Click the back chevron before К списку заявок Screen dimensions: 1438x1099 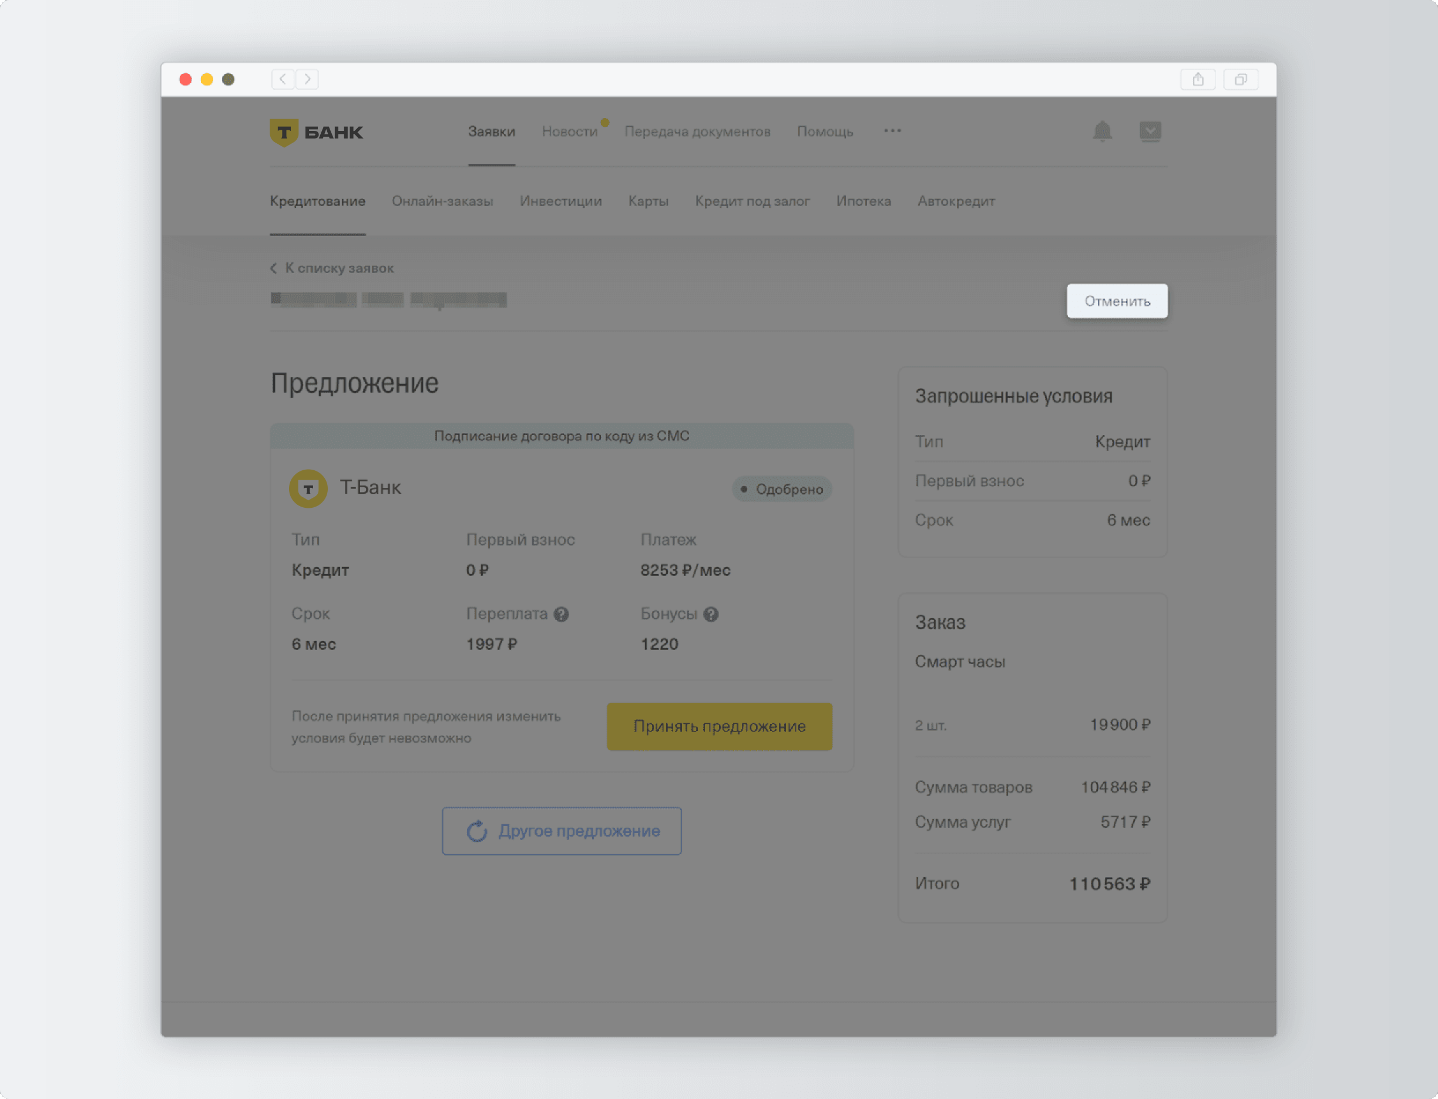(274, 268)
